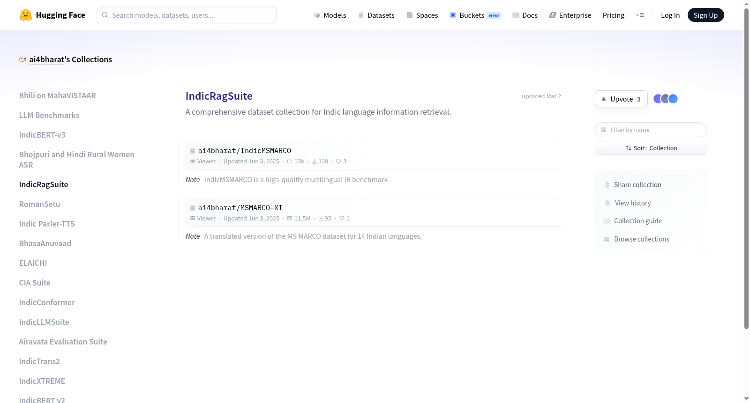Focus the Search models, datasets, users field
The width and height of the screenshot is (750, 403).
tap(187, 15)
